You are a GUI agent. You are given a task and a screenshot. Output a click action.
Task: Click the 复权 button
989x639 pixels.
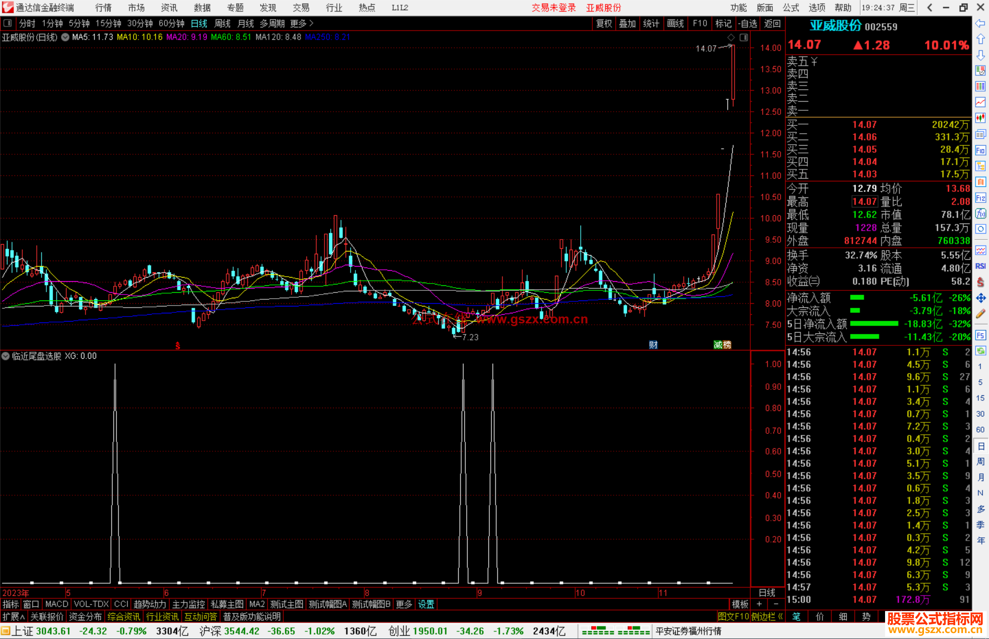coord(603,23)
